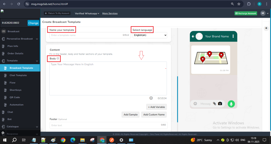Screen dimensions: 271x144
Task: Expand the Personalise Broadcast menu
Action: [x=37, y=39]
